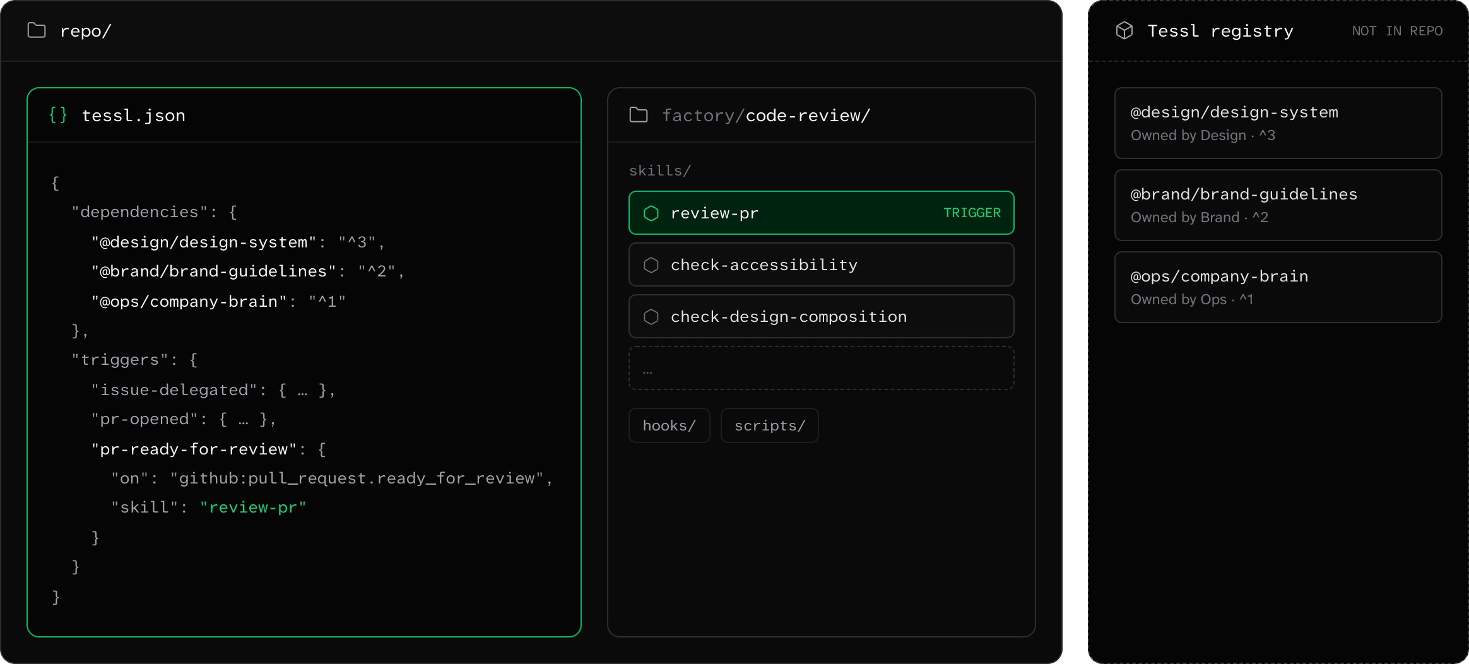
Task: Click the "@brand/brand-guidelines": "^2" line
Action: click(248, 271)
